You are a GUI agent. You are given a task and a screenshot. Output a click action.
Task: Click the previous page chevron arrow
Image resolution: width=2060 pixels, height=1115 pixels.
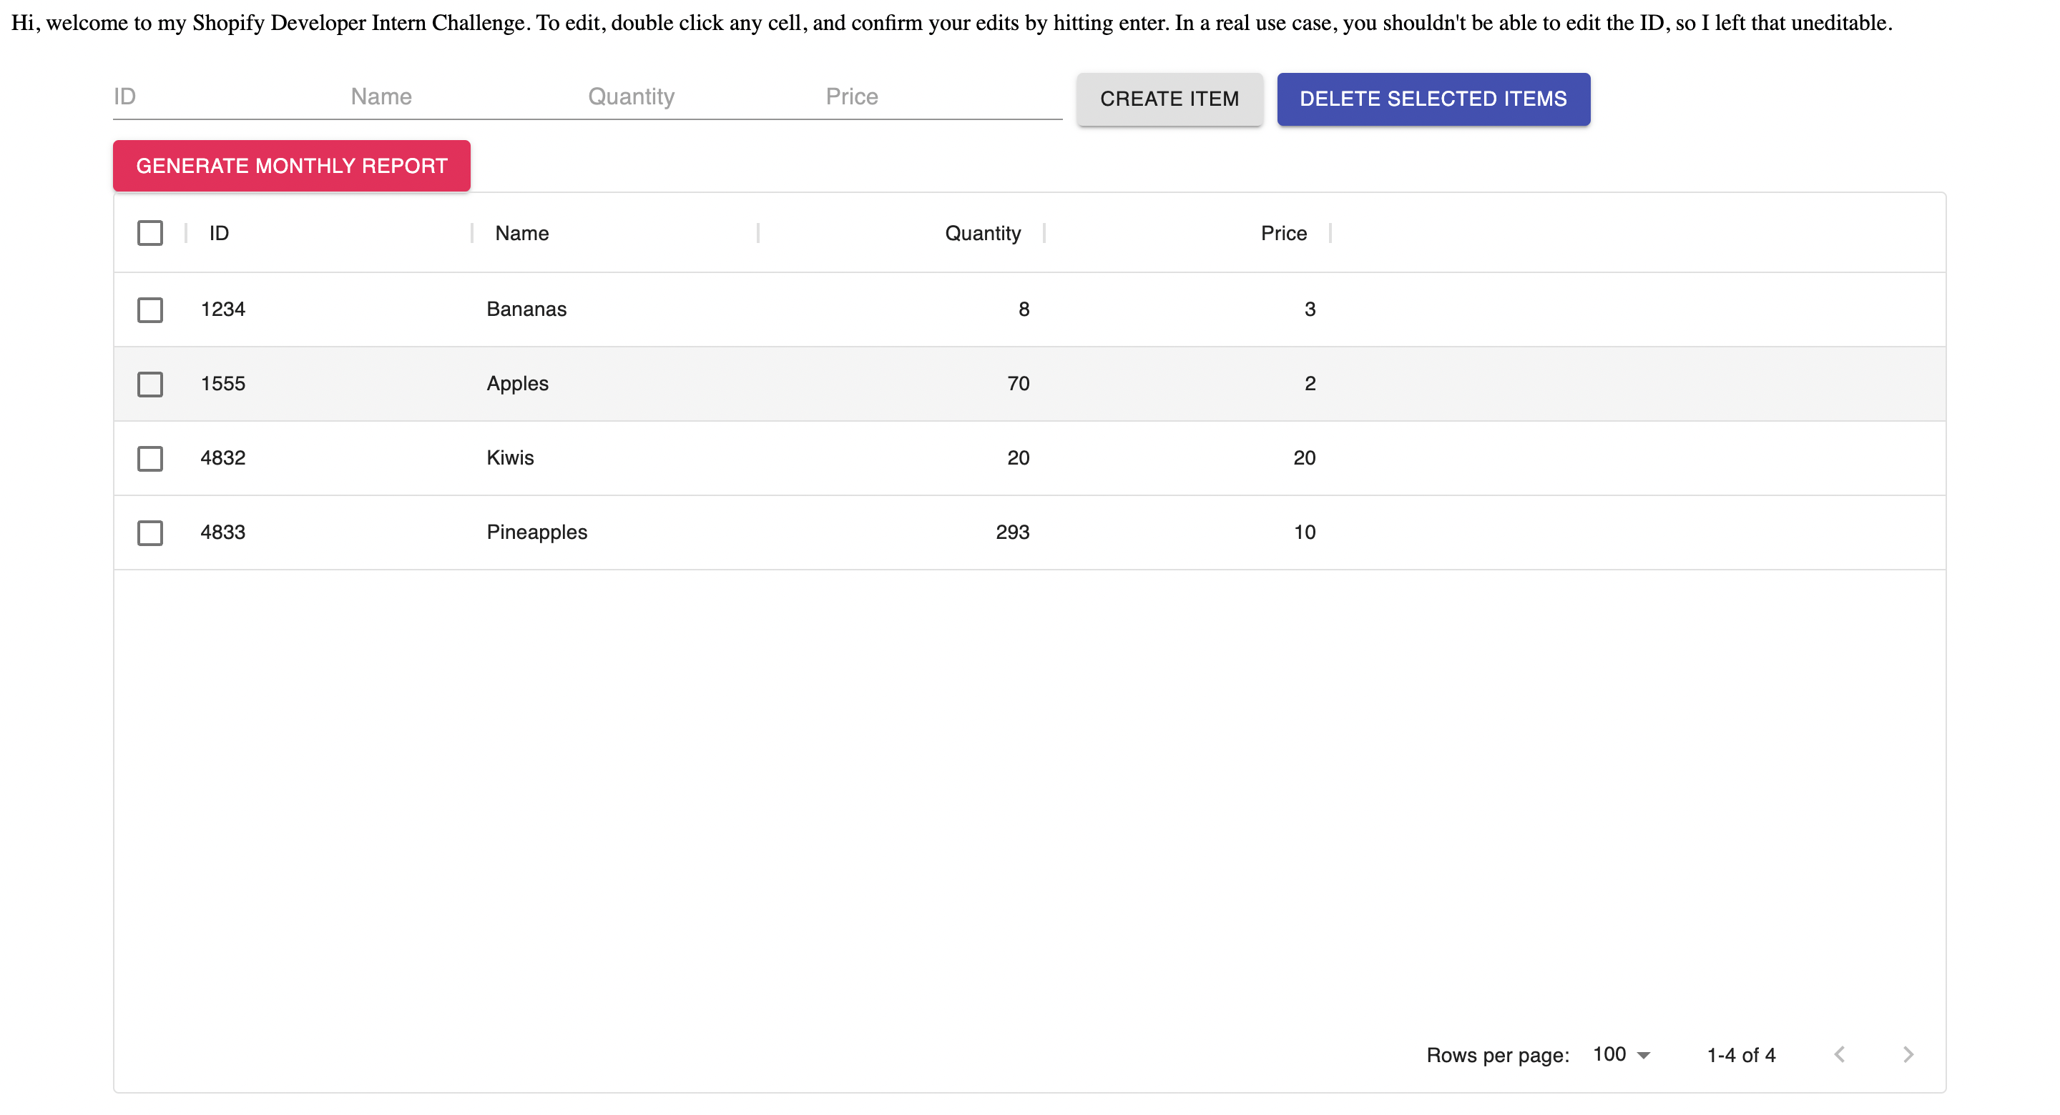(1841, 1055)
